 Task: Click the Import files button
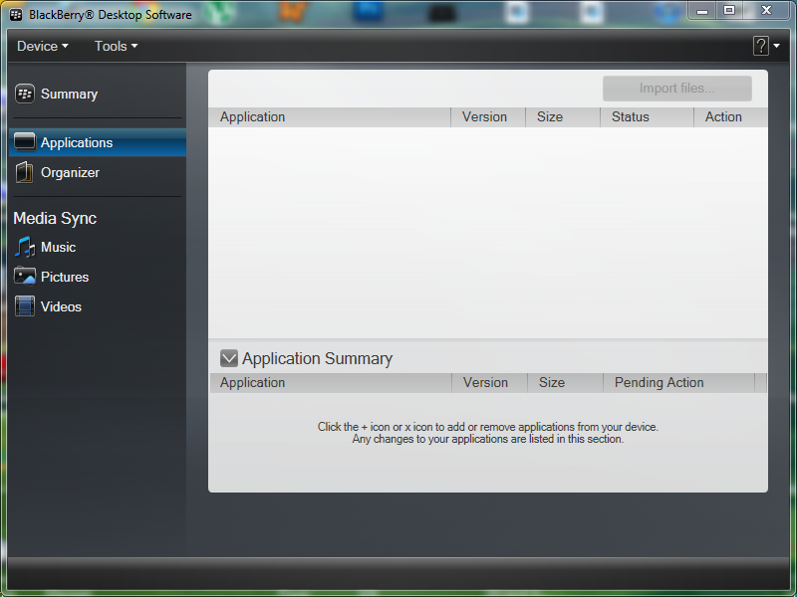[677, 89]
